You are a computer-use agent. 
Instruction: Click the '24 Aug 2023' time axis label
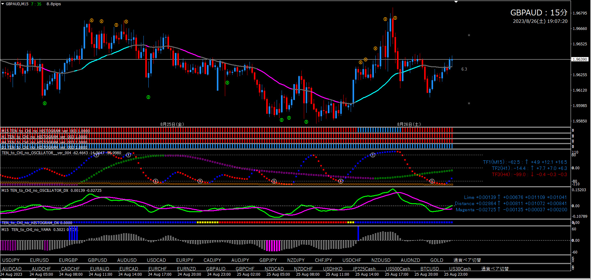click(x=11, y=274)
